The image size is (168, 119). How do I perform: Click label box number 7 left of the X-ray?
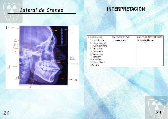coord(8,67)
